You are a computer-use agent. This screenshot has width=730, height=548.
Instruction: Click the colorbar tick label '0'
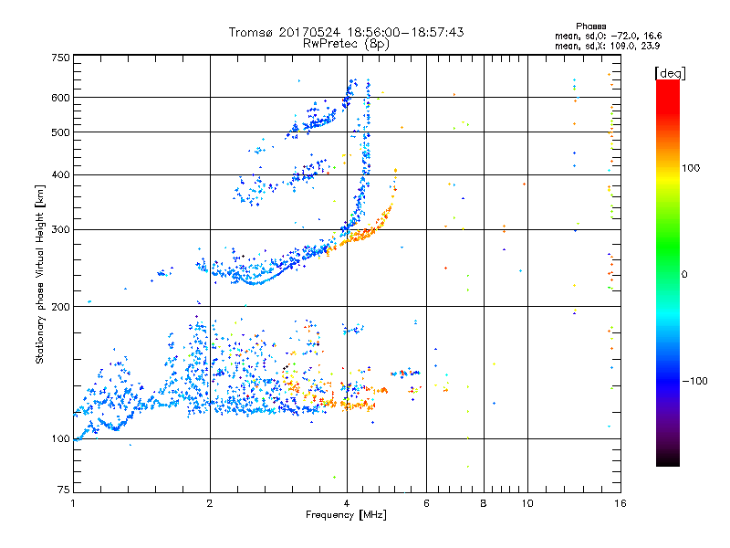point(684,274)
